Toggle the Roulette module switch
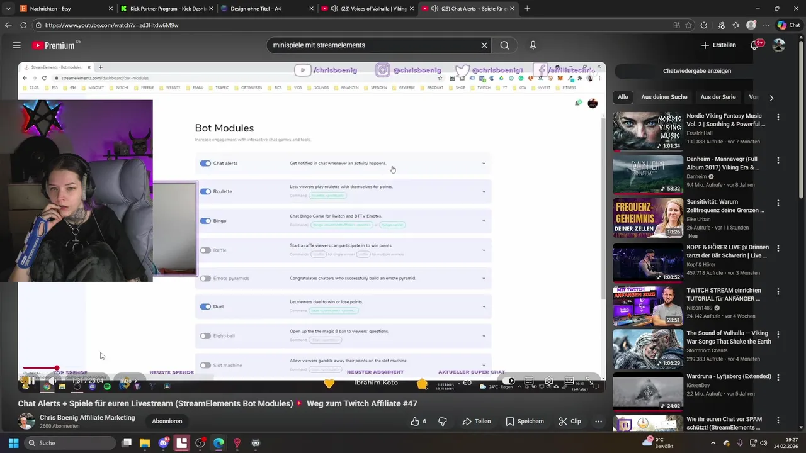The image size is (806, 453). [x=205, y=191]
